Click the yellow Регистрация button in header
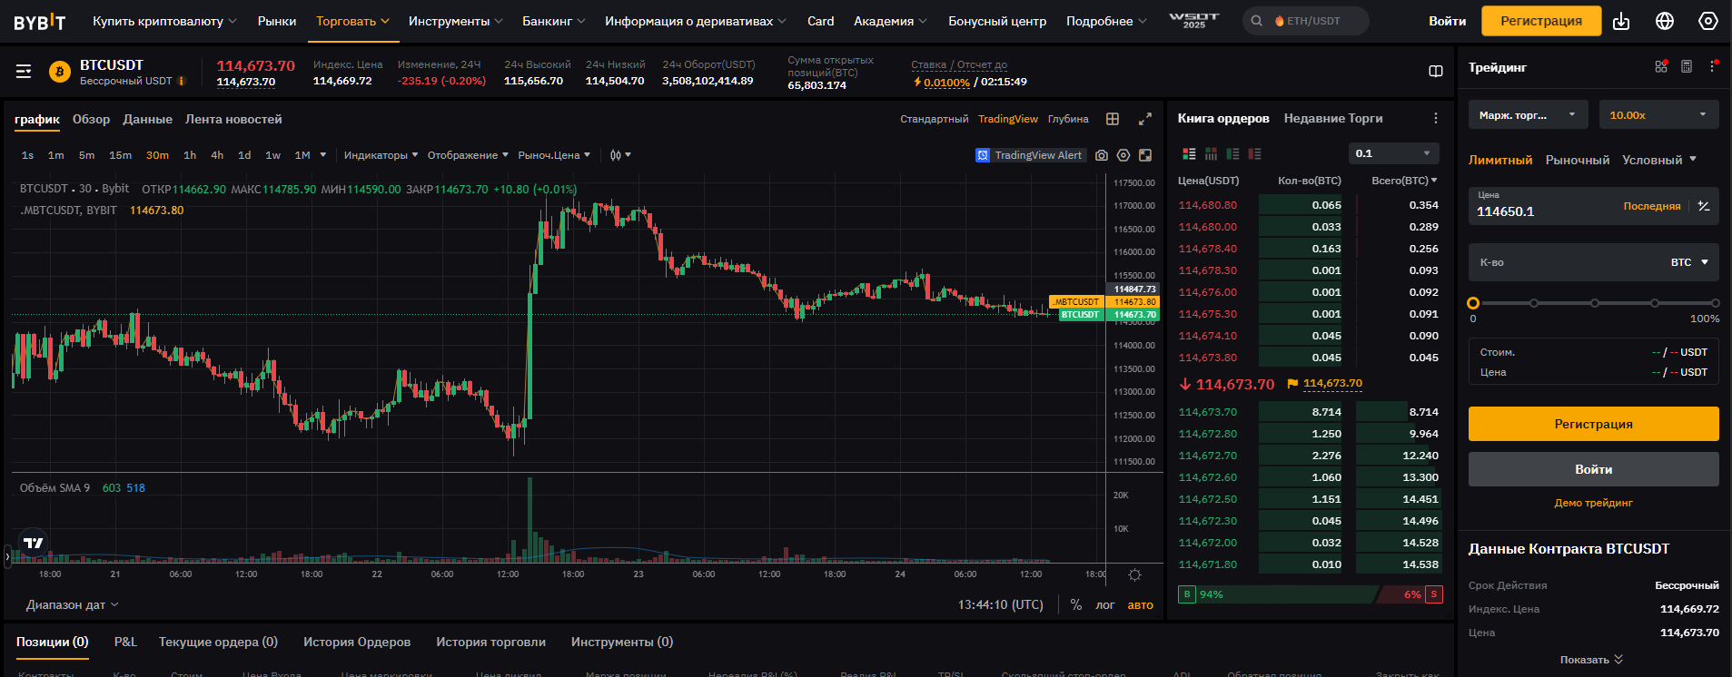 pyautogui.click(x=1541, y=21)
